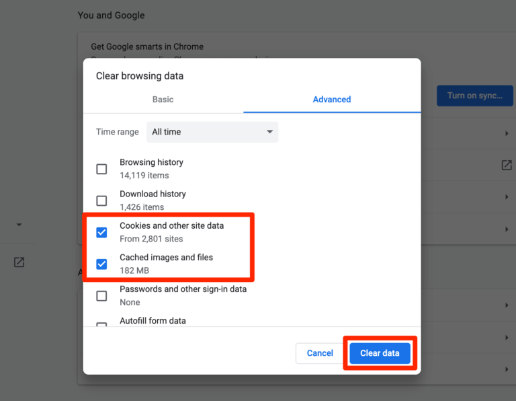Check Passwords and other sign-in data
Screen dimensions: 516x401
[101, 295]
